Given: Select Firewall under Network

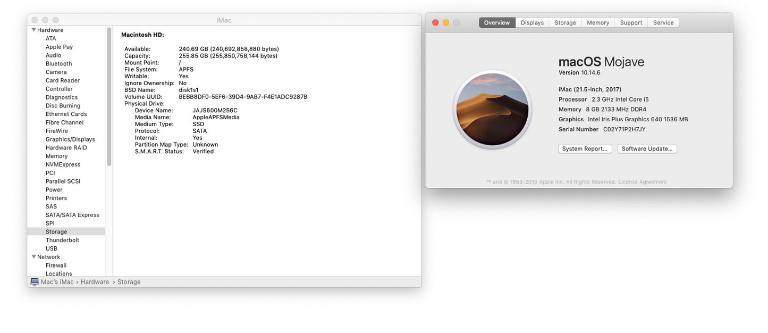Looking at the screenshot, I should (56, 265).
